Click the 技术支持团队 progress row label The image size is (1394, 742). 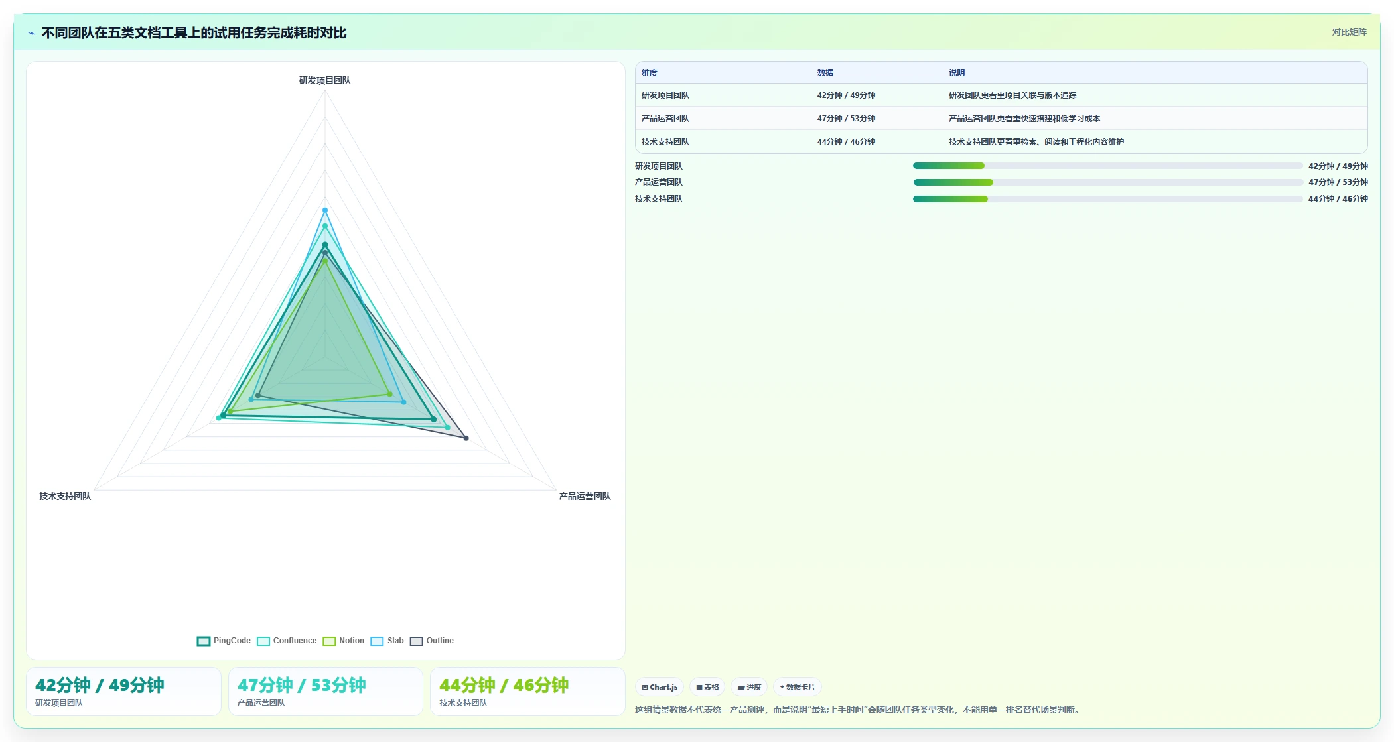pyautogui.click(x=659, y=199)
